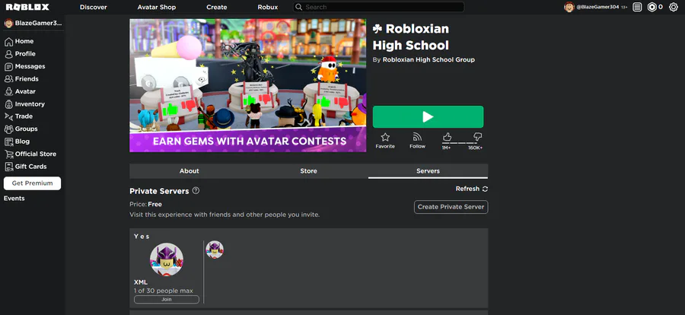The width and height of the screenshot is (685, 315).
Task: Click the @BlazeGamer304 username in header
Action: tap(597, 7)
